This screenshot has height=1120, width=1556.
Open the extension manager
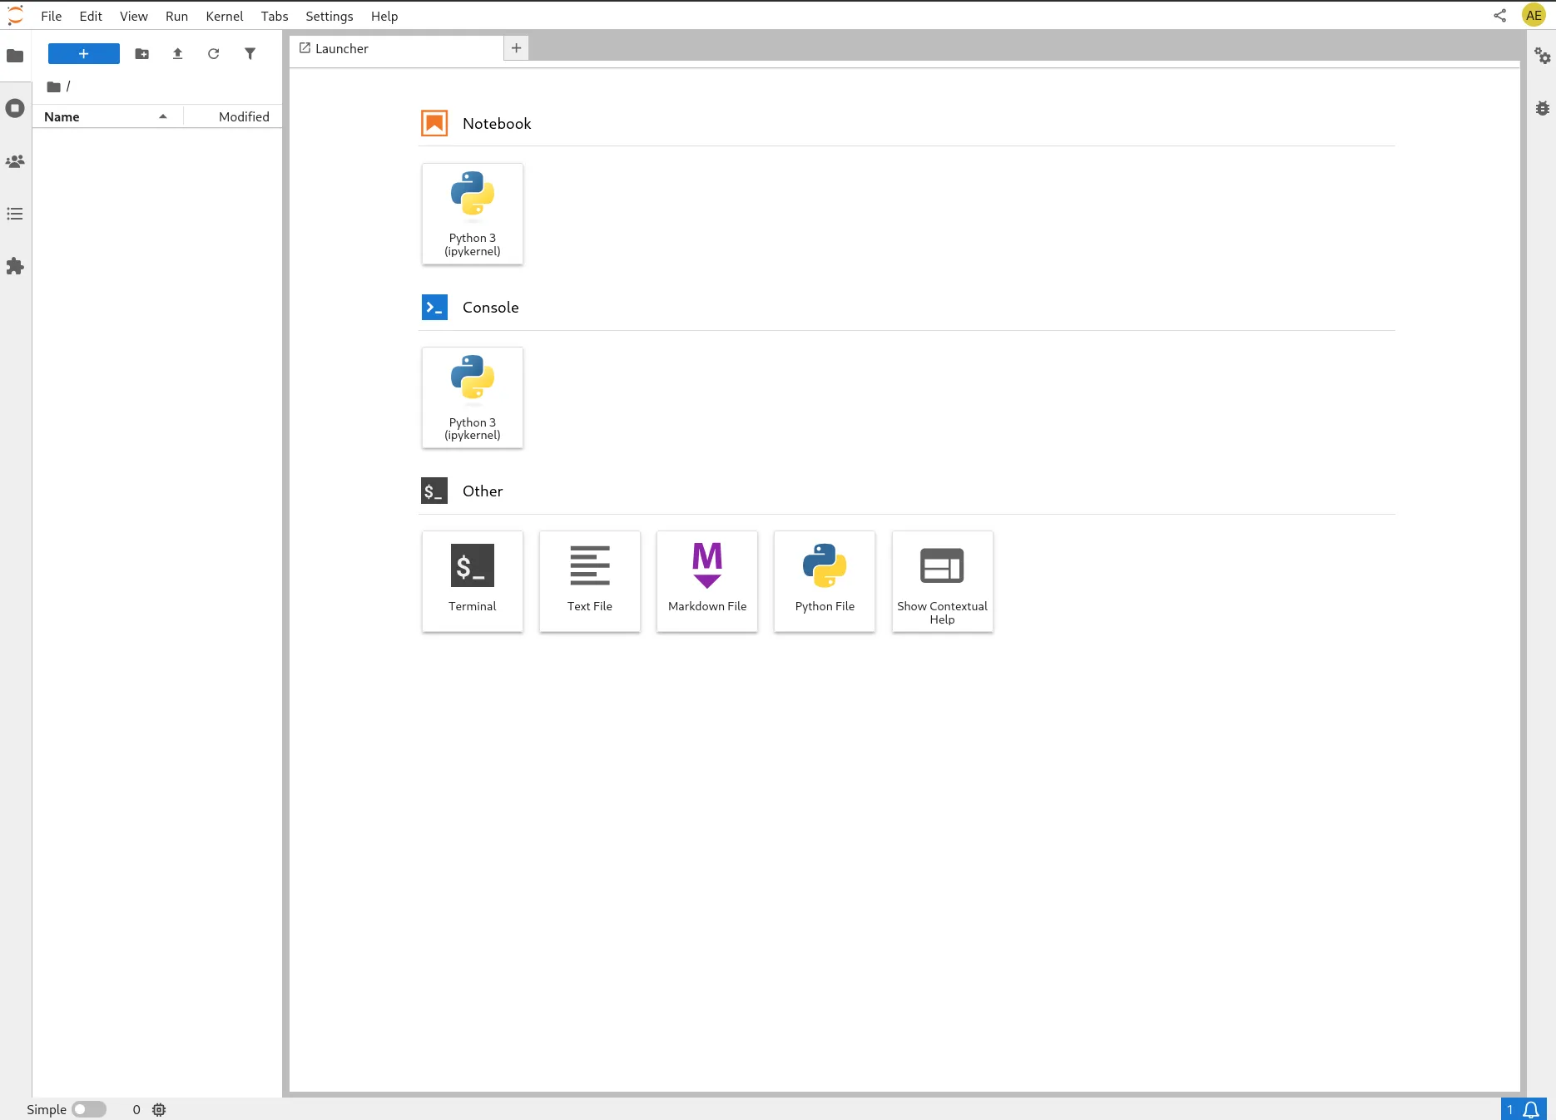[x=15, y=266]
